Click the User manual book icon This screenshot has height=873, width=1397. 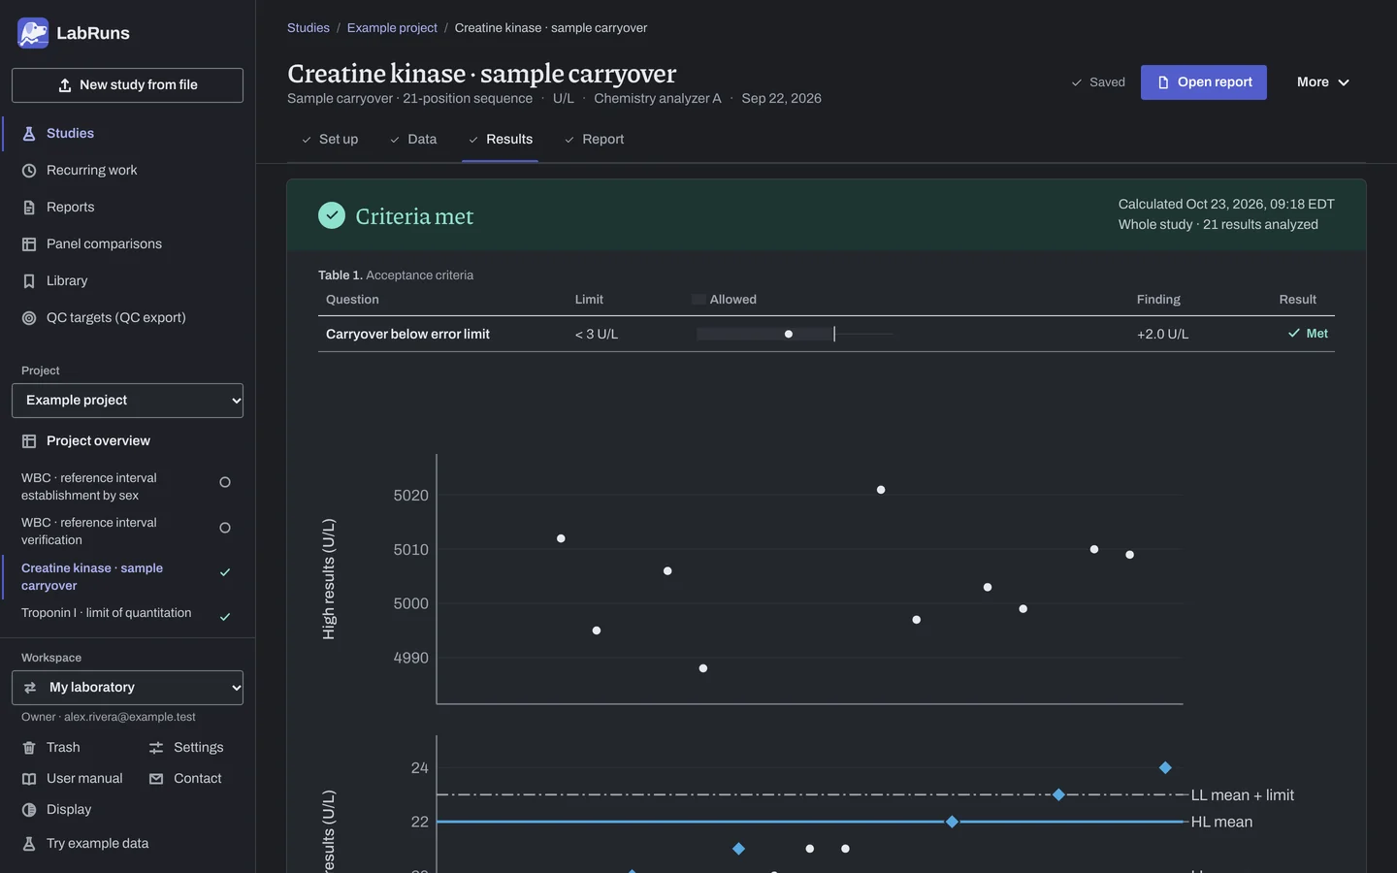tap(29, 779)
